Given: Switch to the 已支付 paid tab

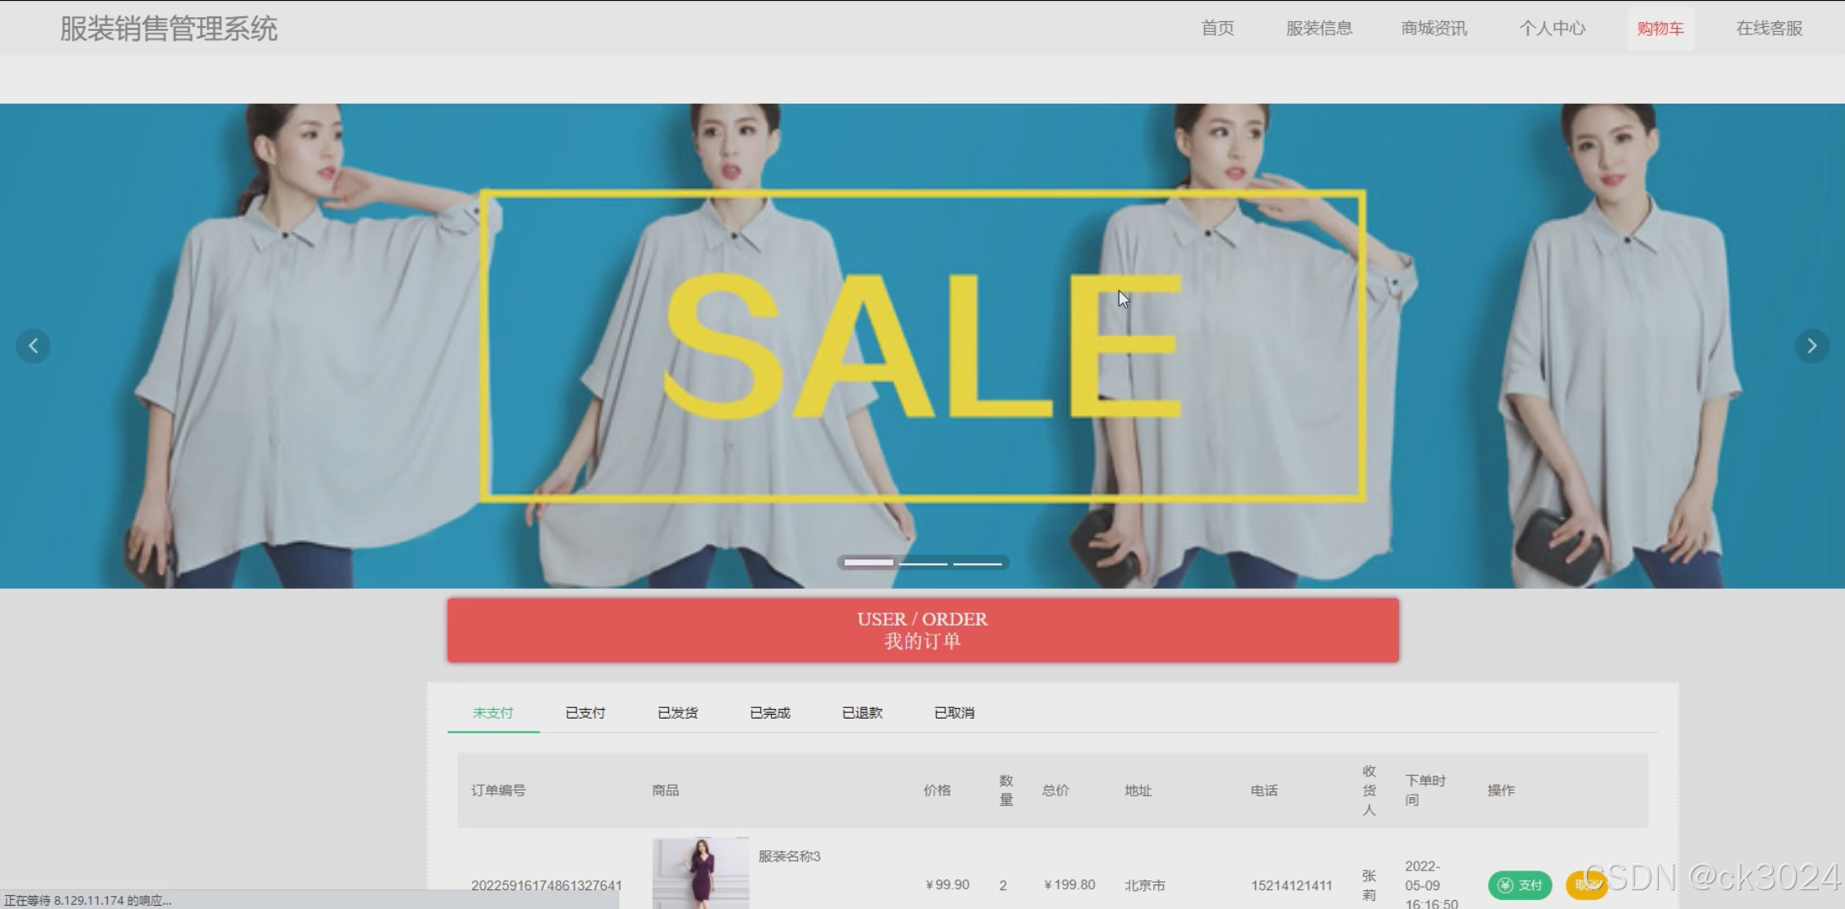Looking at the screenshot, I should tap(585, 713).
